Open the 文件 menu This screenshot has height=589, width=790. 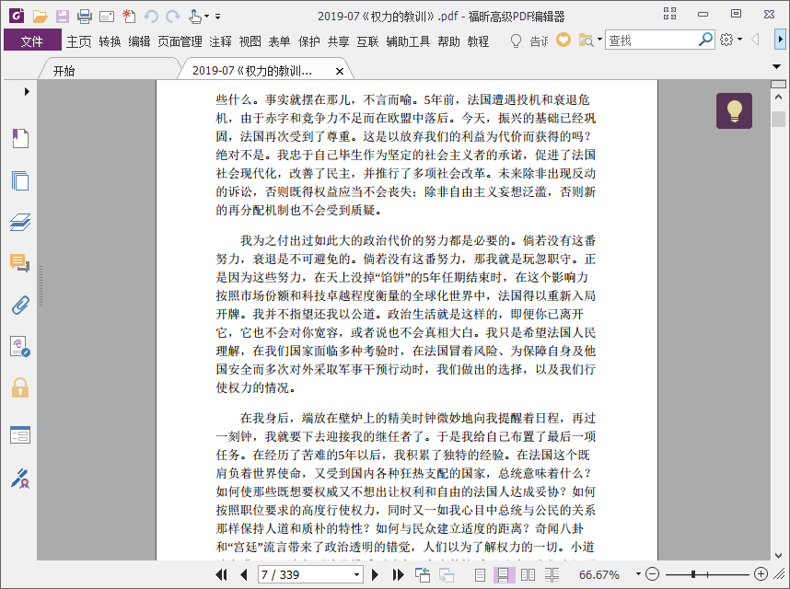coord(31,40)
